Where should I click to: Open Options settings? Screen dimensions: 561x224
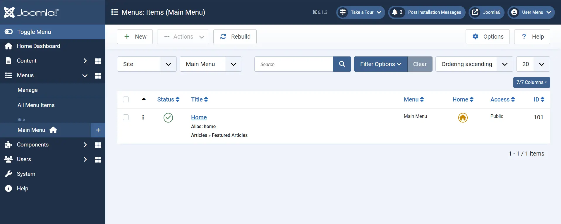coord(488,37)
